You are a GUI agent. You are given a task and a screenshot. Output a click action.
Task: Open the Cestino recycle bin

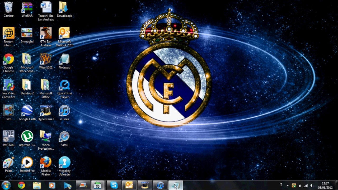click(x=8, y=9)
